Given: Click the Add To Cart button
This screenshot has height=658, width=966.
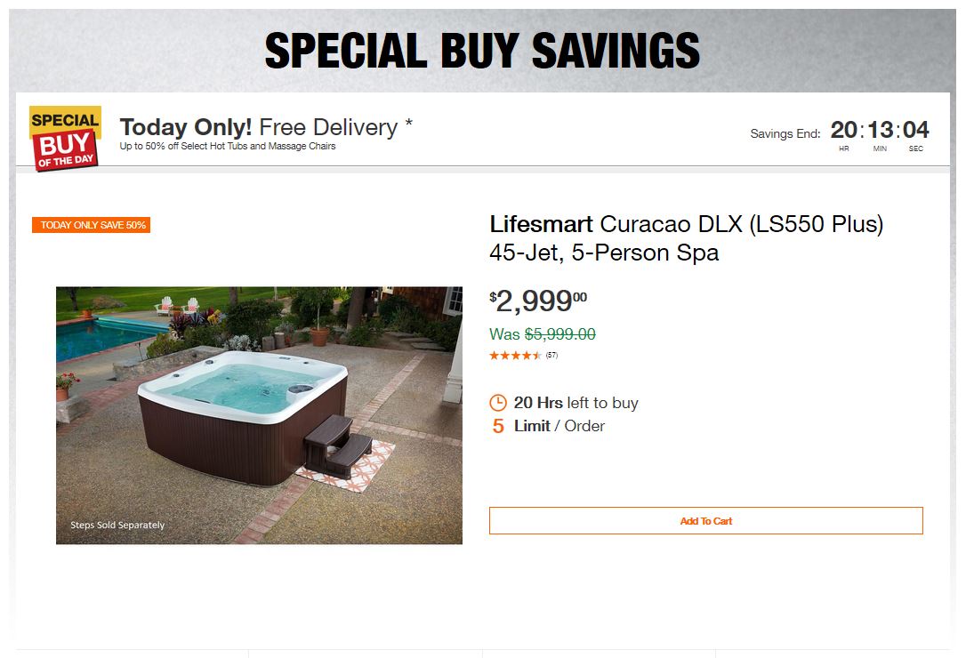Looking at the screenshot, I should click(705, 521).
